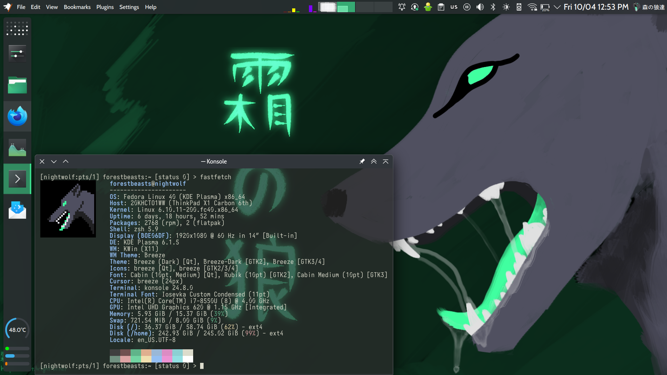Switch the 'us' keyboard layout indicator
Image resolution: width=667 pixels, height=375 pixels.
point(454,7)
